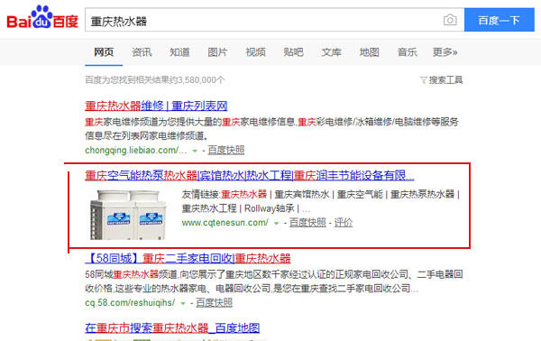Click the heat pump water heater thumbnail
Image resolution: width=541 pixels, height=341 pixels.
click(x=128, y=214)
